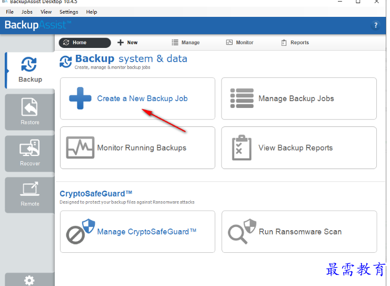Select the New tab
Viewport: 390px width, 286px height.
point(127,43)
